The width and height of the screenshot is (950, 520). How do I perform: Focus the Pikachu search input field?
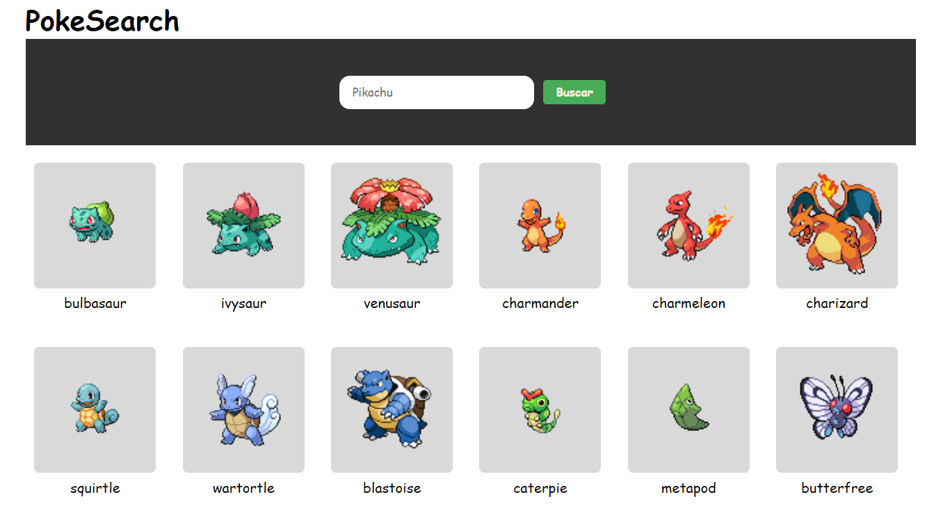[437, 92]
